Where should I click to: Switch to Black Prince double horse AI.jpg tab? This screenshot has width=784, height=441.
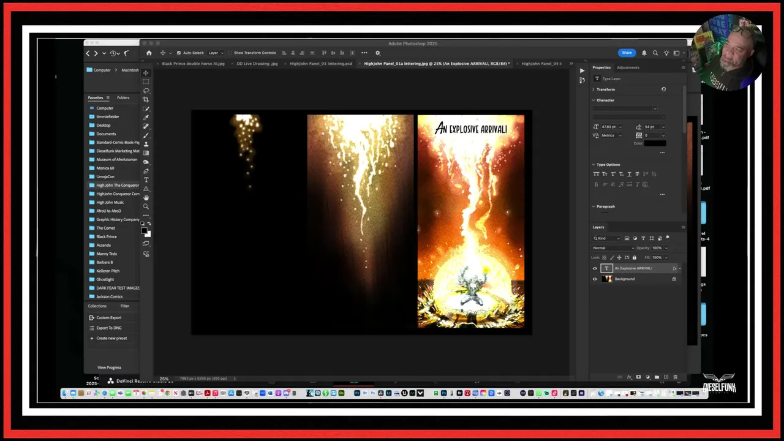click(x=193, y=64)
